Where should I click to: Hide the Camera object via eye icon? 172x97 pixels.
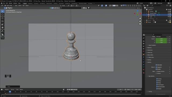point(168,11)
